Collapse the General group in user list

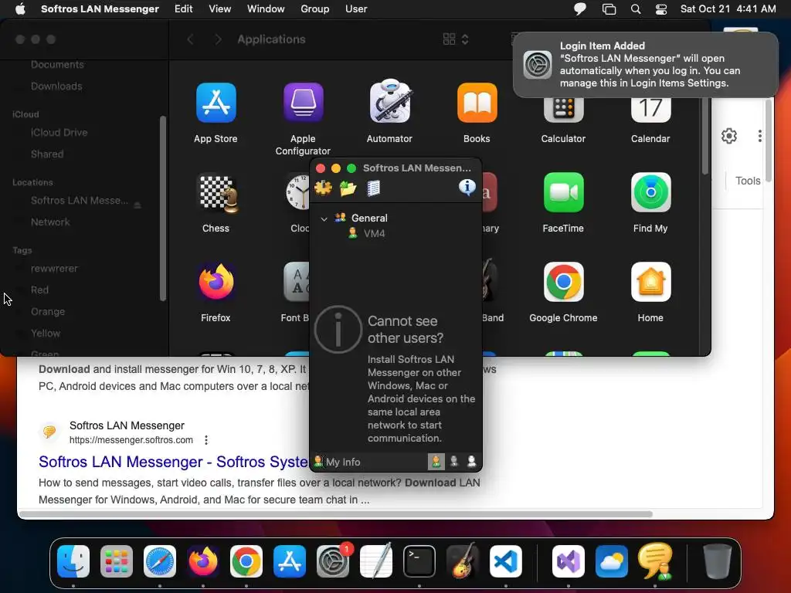(x=324, y=219)
